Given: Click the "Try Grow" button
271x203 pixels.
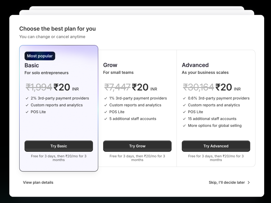Looking at the screenshot, I should coord(137,146).
